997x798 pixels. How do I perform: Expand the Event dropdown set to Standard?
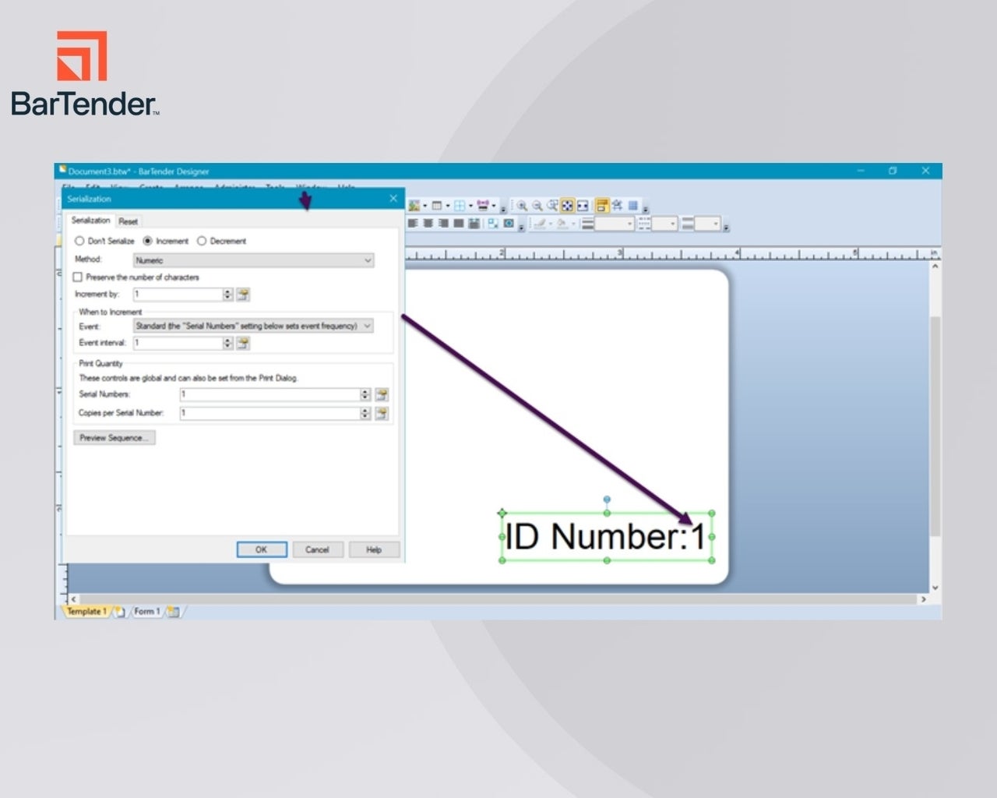[x=253, y=326]
